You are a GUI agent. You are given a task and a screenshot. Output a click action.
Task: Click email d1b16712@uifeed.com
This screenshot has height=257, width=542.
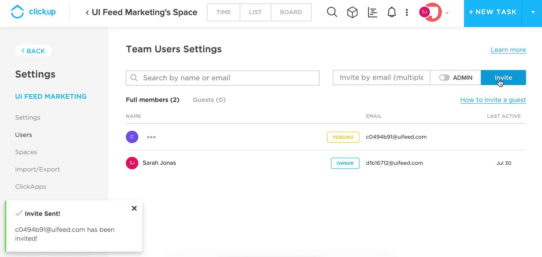394,163
